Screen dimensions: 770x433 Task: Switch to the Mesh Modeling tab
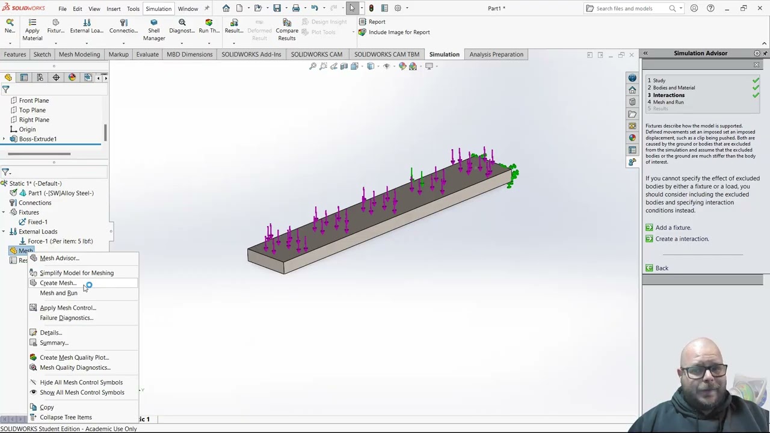pos(79,54)
